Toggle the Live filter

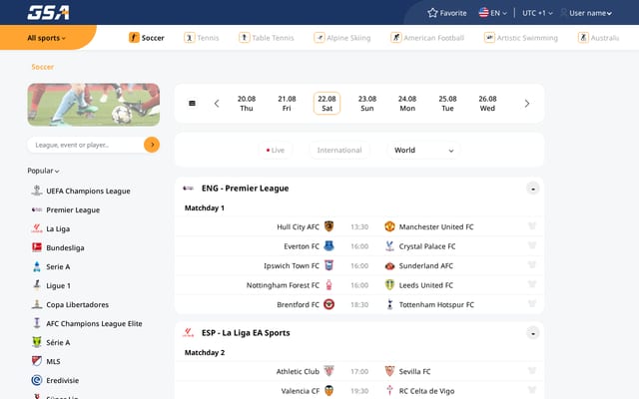[x=276, y=150]
